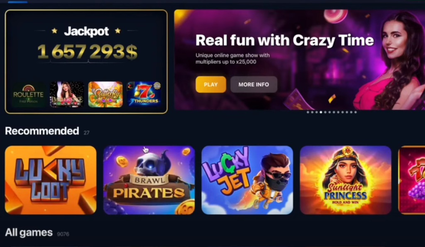Open the 7 Thunders jackpot game
The width and height of the screenshot is (425, 247).
(144, 94)
